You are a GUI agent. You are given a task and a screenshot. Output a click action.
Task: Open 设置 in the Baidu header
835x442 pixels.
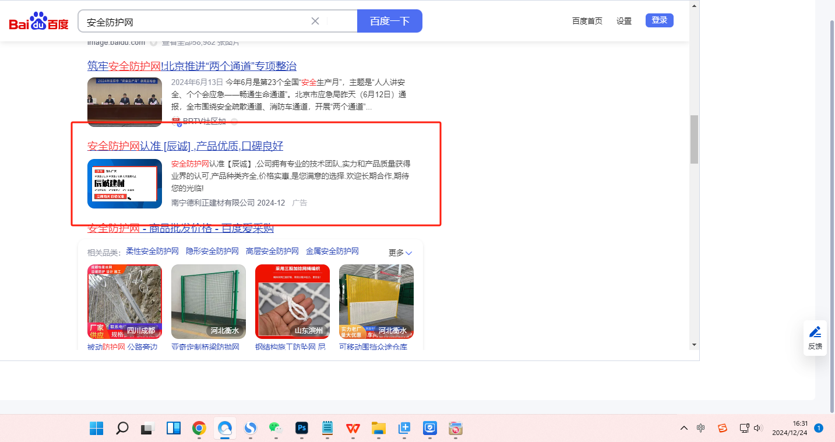(x=624, y=21)
